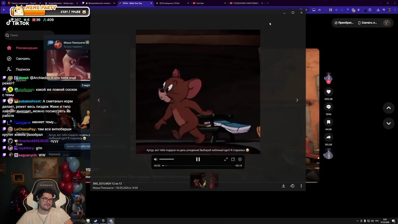The image size is (398, 224).
Task: Click the IMG_0215.MOV 12 из 13 label
Action: [107, 184]
